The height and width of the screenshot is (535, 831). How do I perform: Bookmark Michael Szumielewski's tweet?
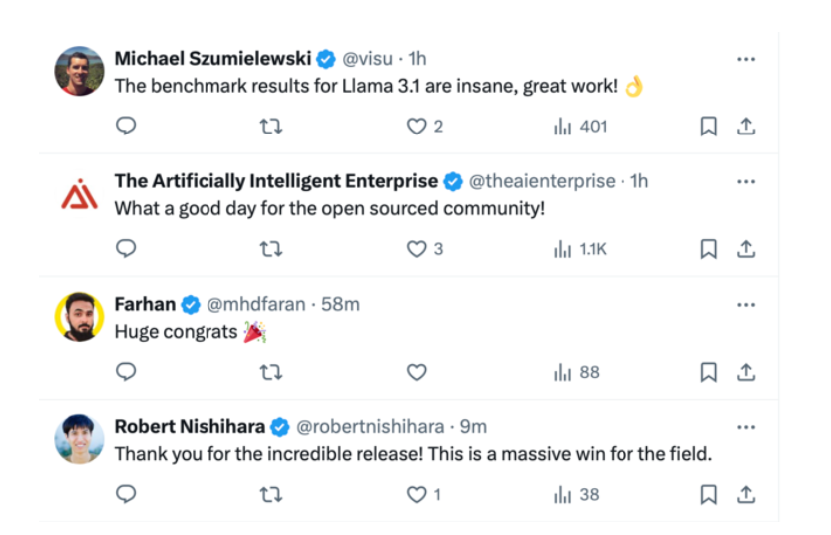(708, 127)
